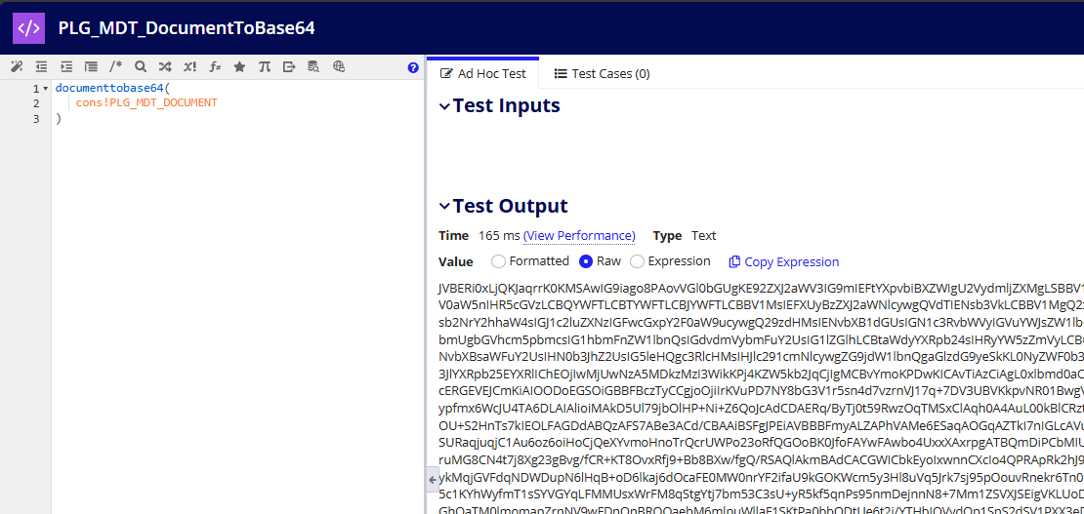This screenshot has width=1084, height=514.
Task: Open the Test Cases (0) tab
Action: click(x=602, y=74)
